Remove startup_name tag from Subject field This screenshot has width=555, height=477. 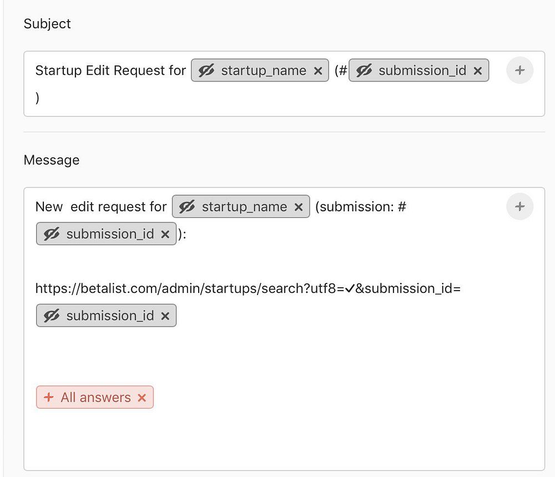318,71
